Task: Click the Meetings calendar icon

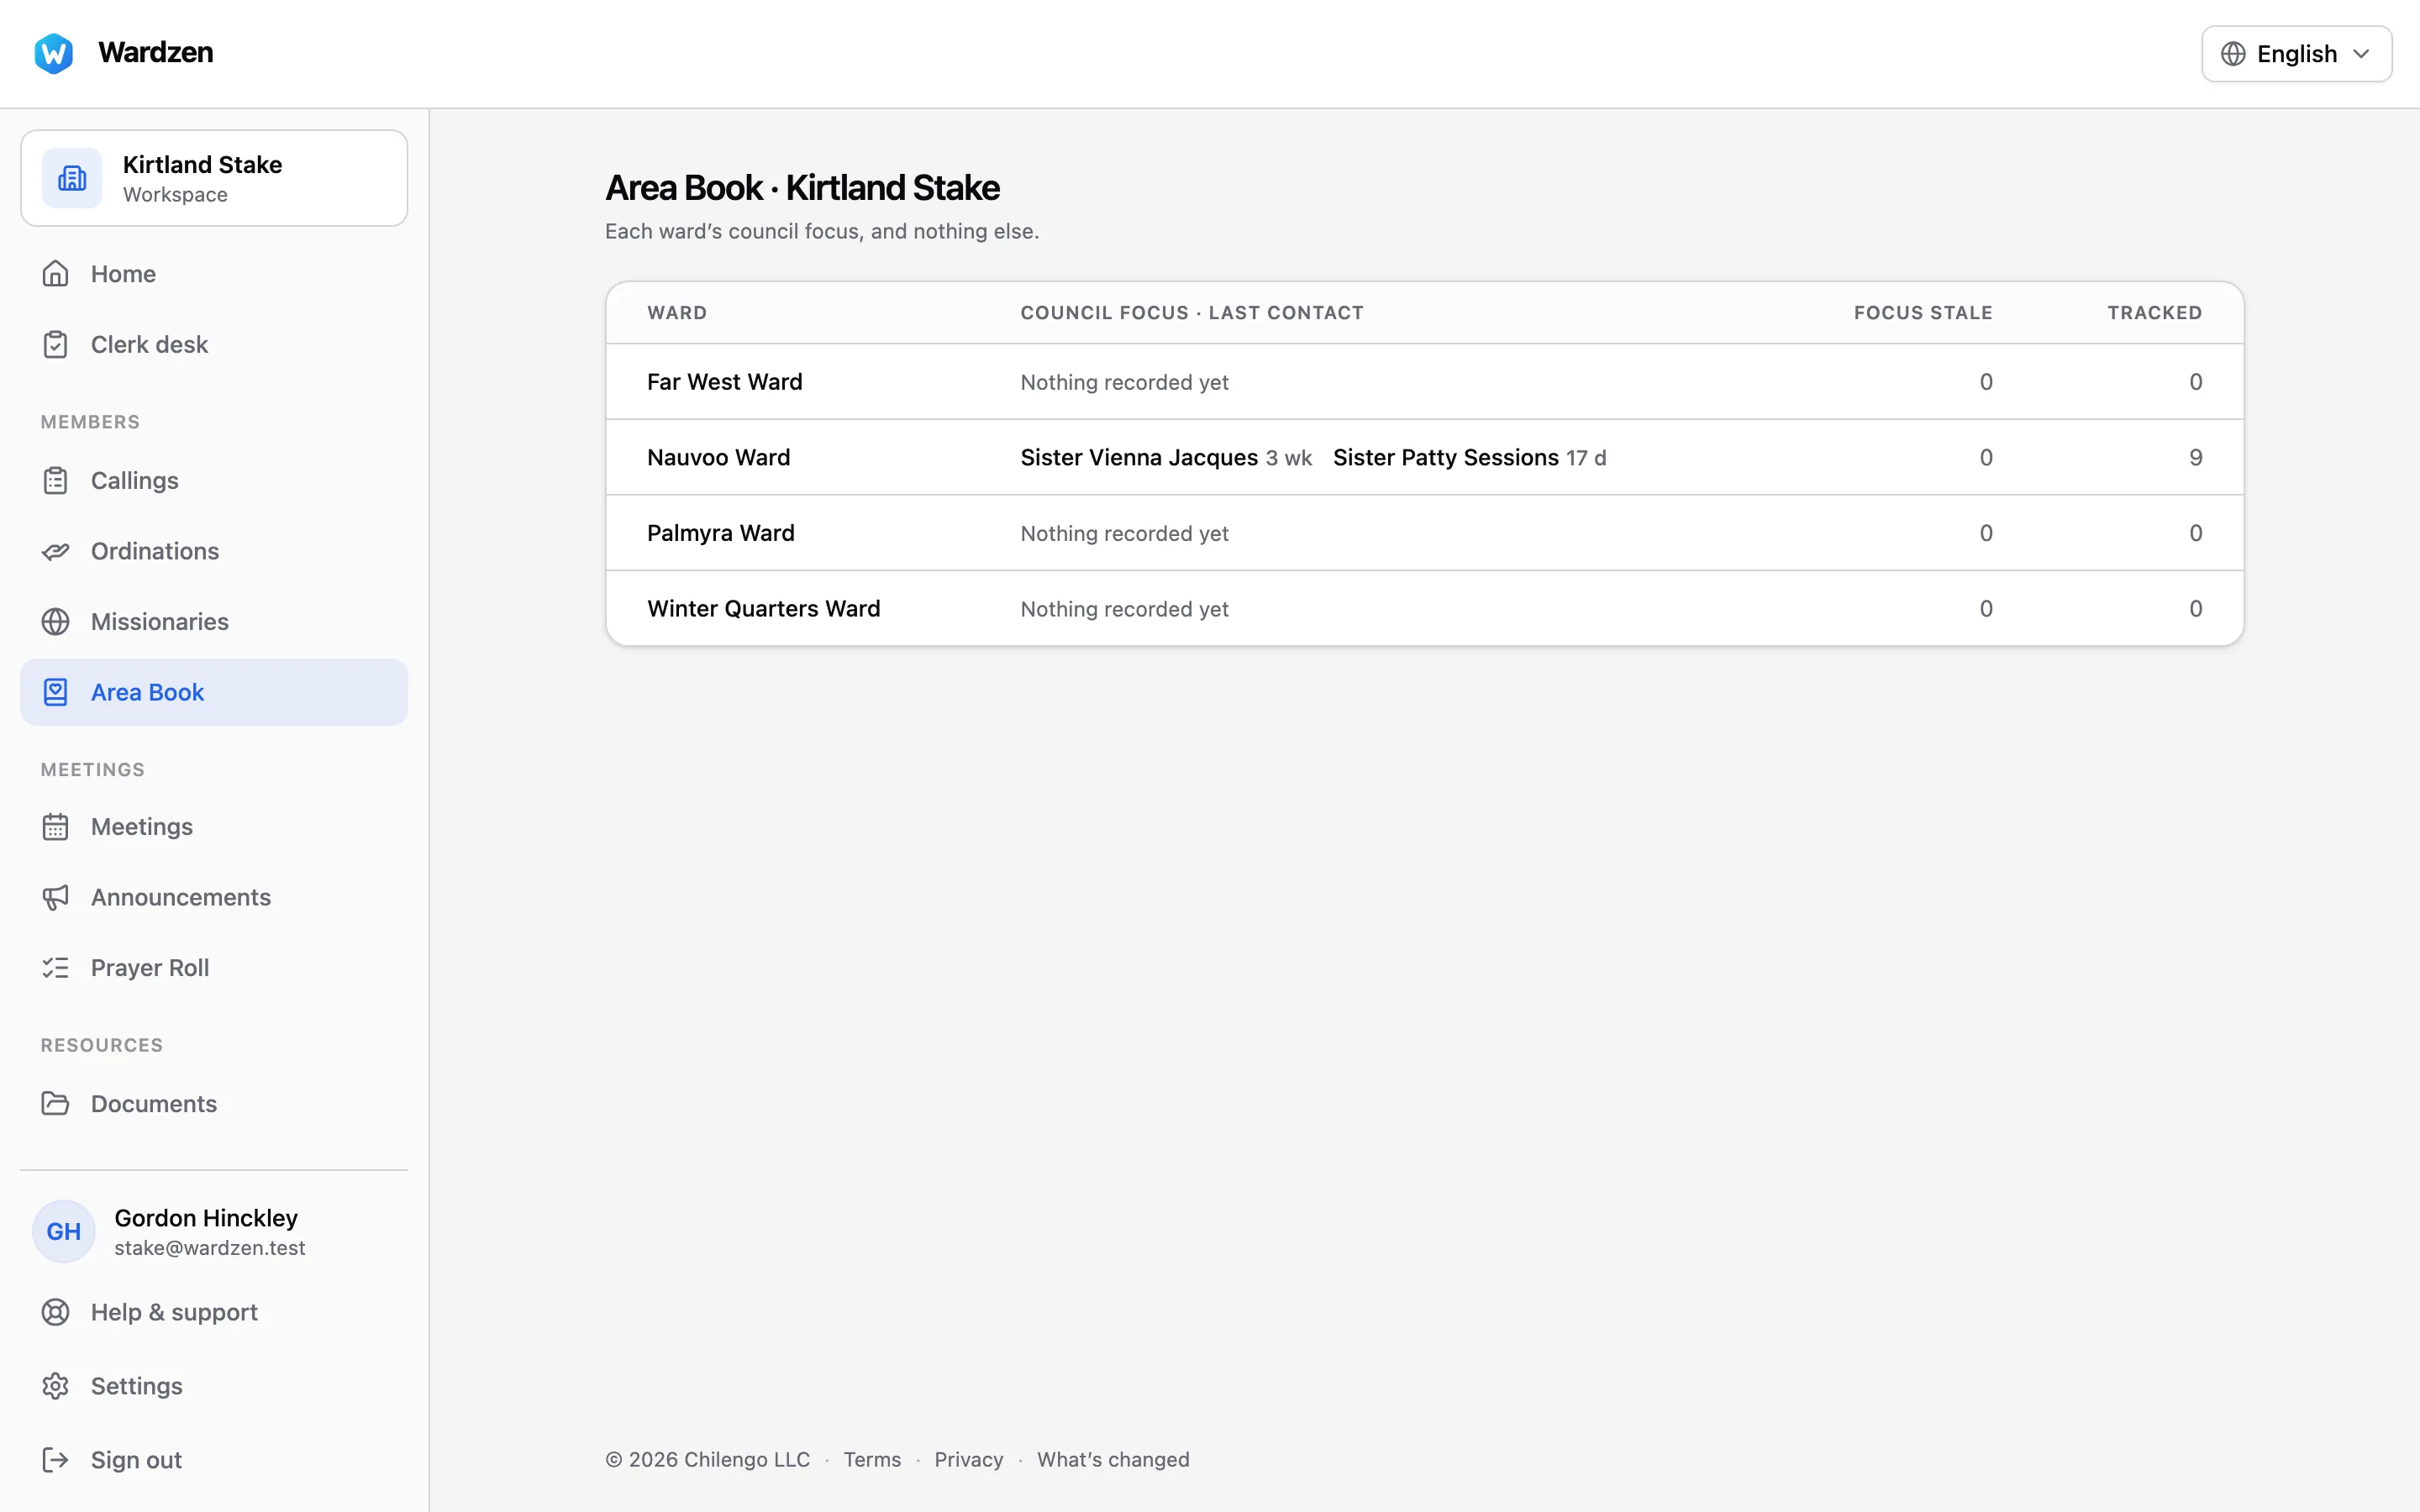Action: pyautogui.click(x=55, y=826)
